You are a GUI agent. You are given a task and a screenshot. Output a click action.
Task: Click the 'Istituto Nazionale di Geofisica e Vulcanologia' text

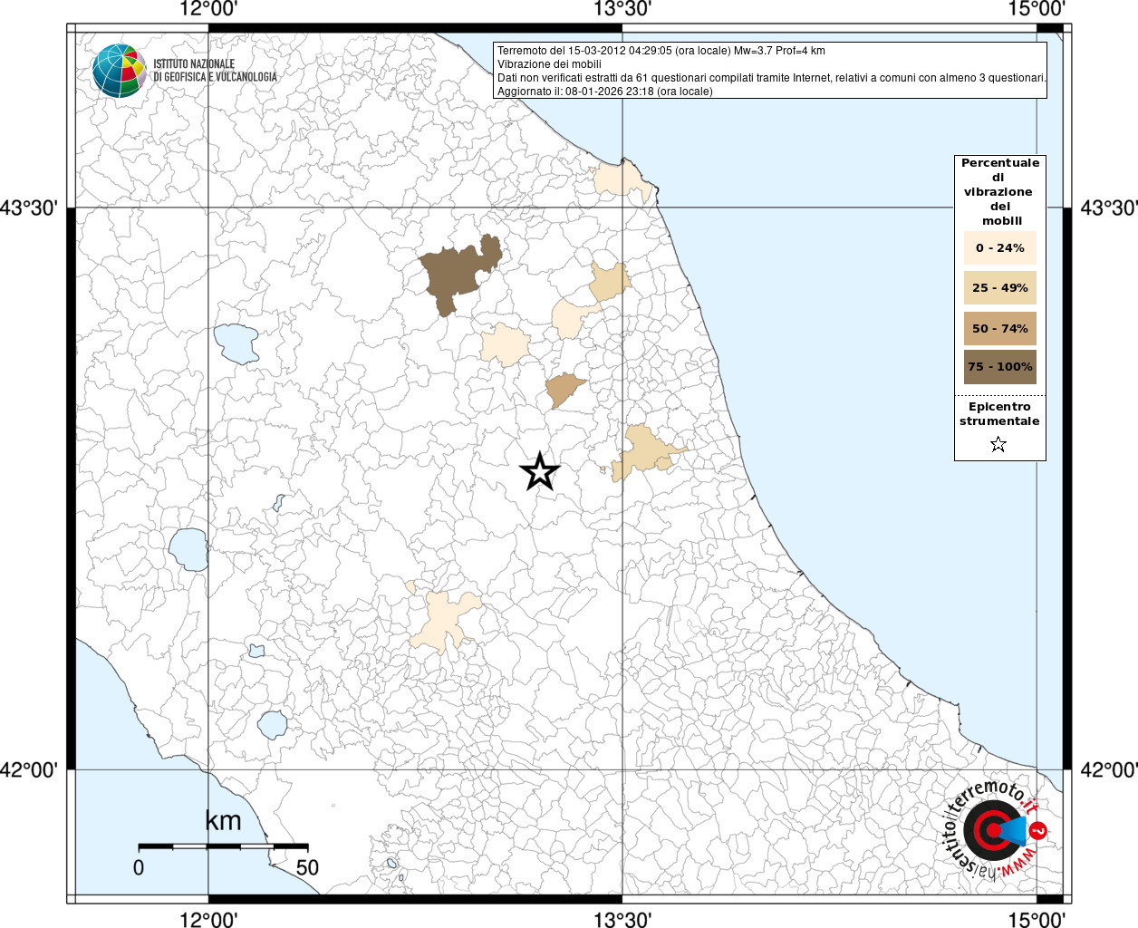point(215,71)
